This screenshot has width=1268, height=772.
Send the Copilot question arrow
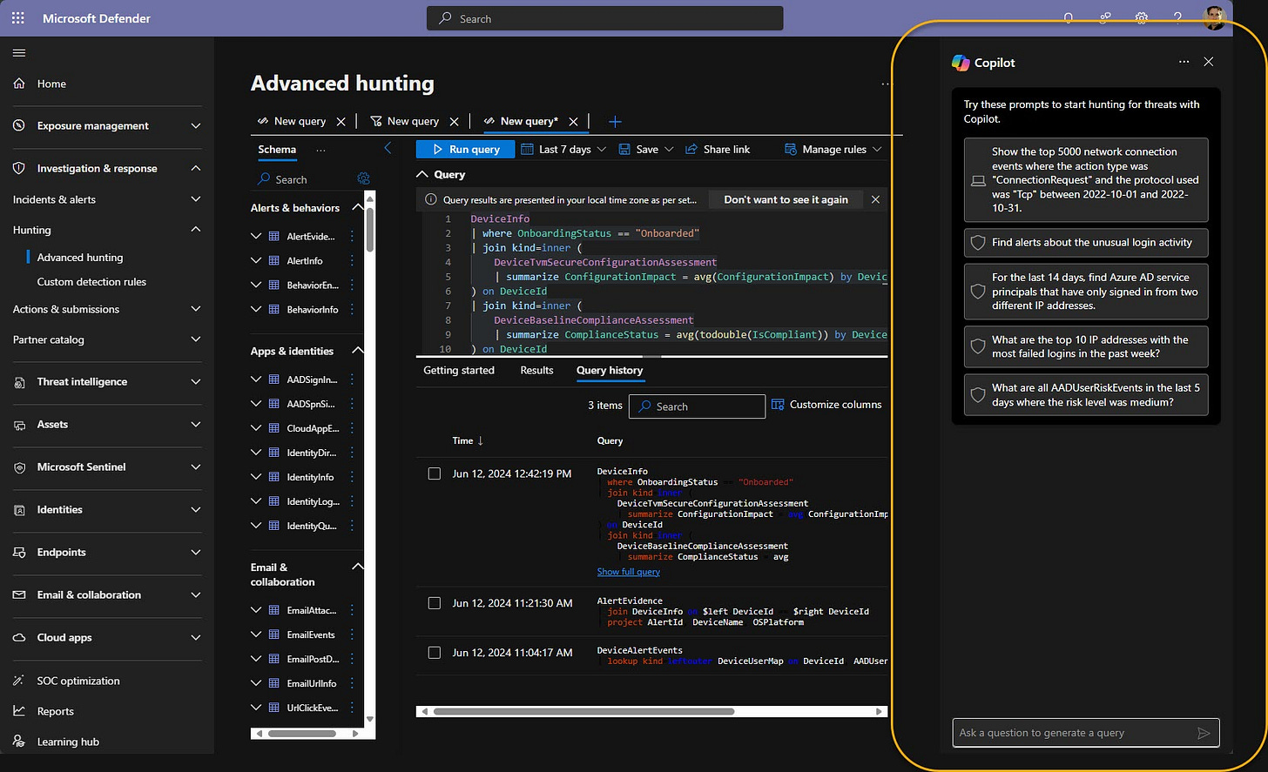point(1204,733)
